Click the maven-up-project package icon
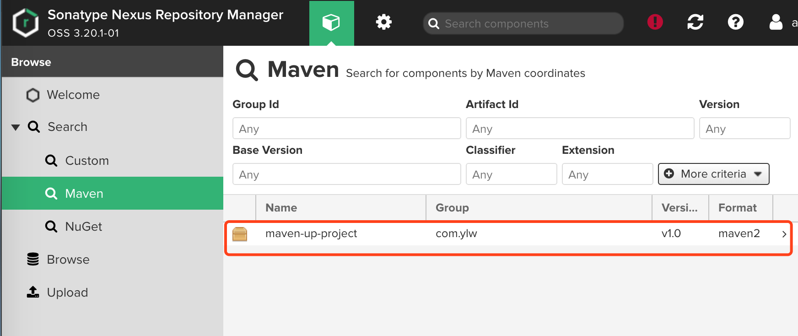The image size is (798, 336). pyautogui.click(x=240, y=234)
